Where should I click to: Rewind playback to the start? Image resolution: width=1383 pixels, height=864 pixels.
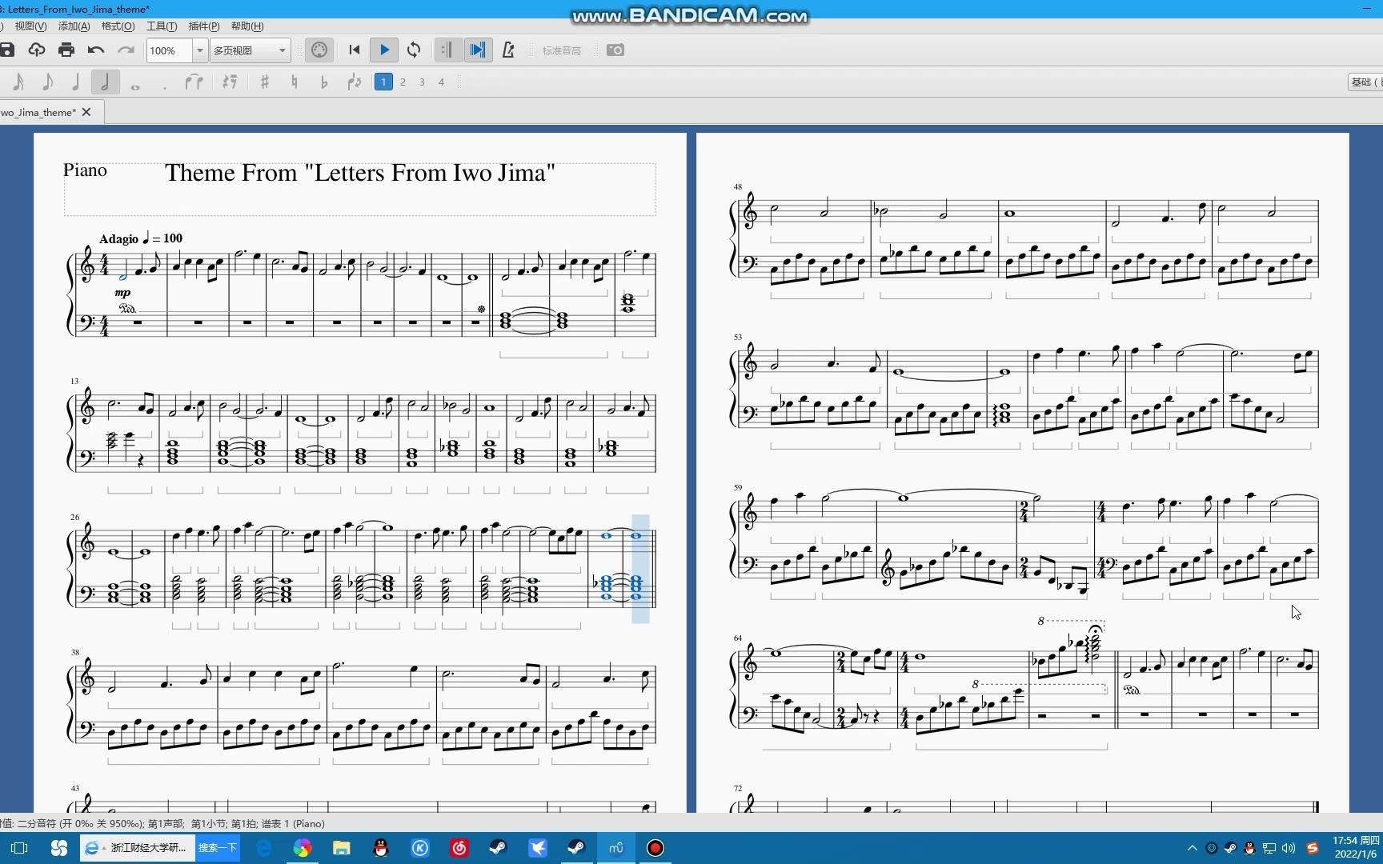coord(355,50)
